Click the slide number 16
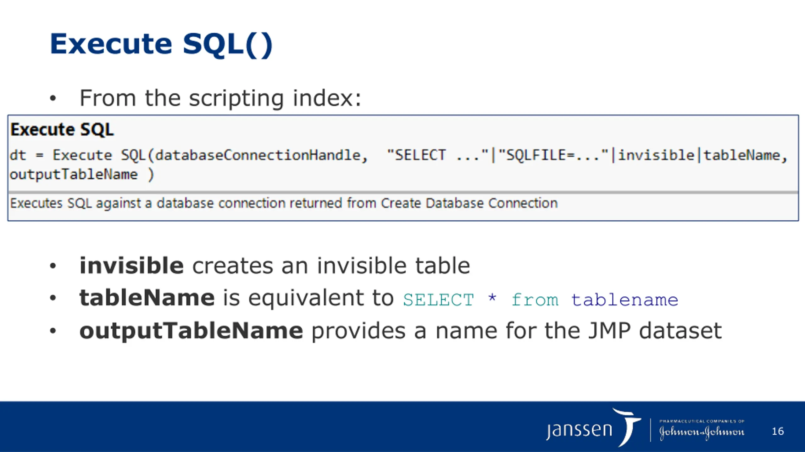Viewport: 805px width, 452px height. point(778,431)
